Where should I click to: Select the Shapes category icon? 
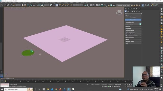click(x=128, y=11)
